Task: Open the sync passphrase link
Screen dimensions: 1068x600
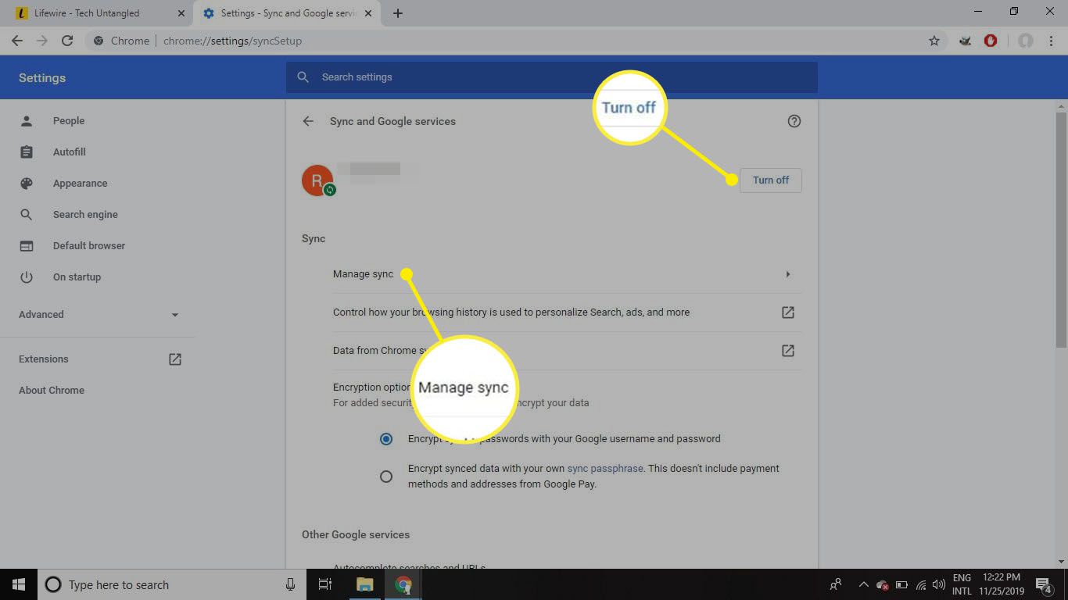Action: (605, 469)
